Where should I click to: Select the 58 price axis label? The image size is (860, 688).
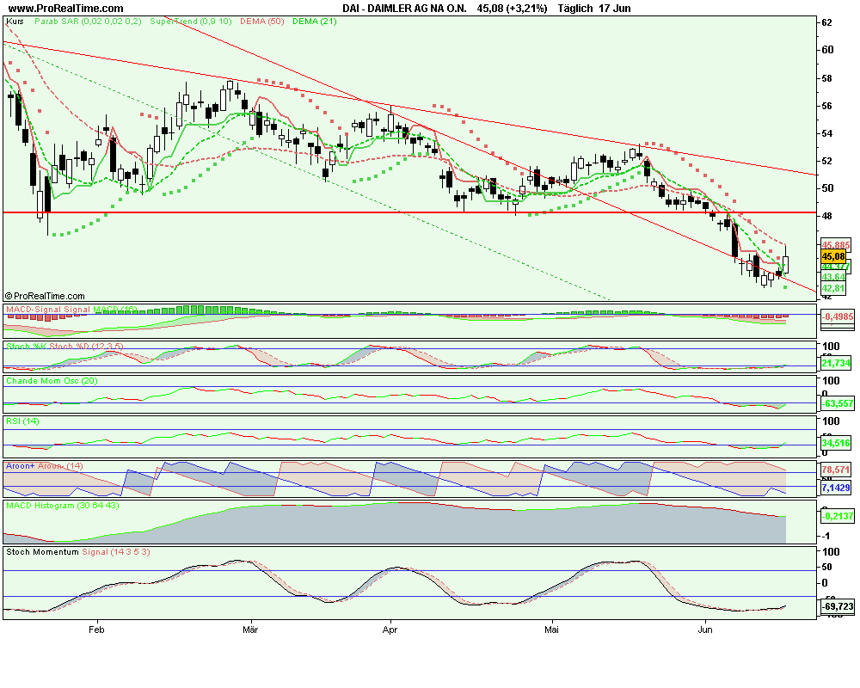click(x=826, y=78)
